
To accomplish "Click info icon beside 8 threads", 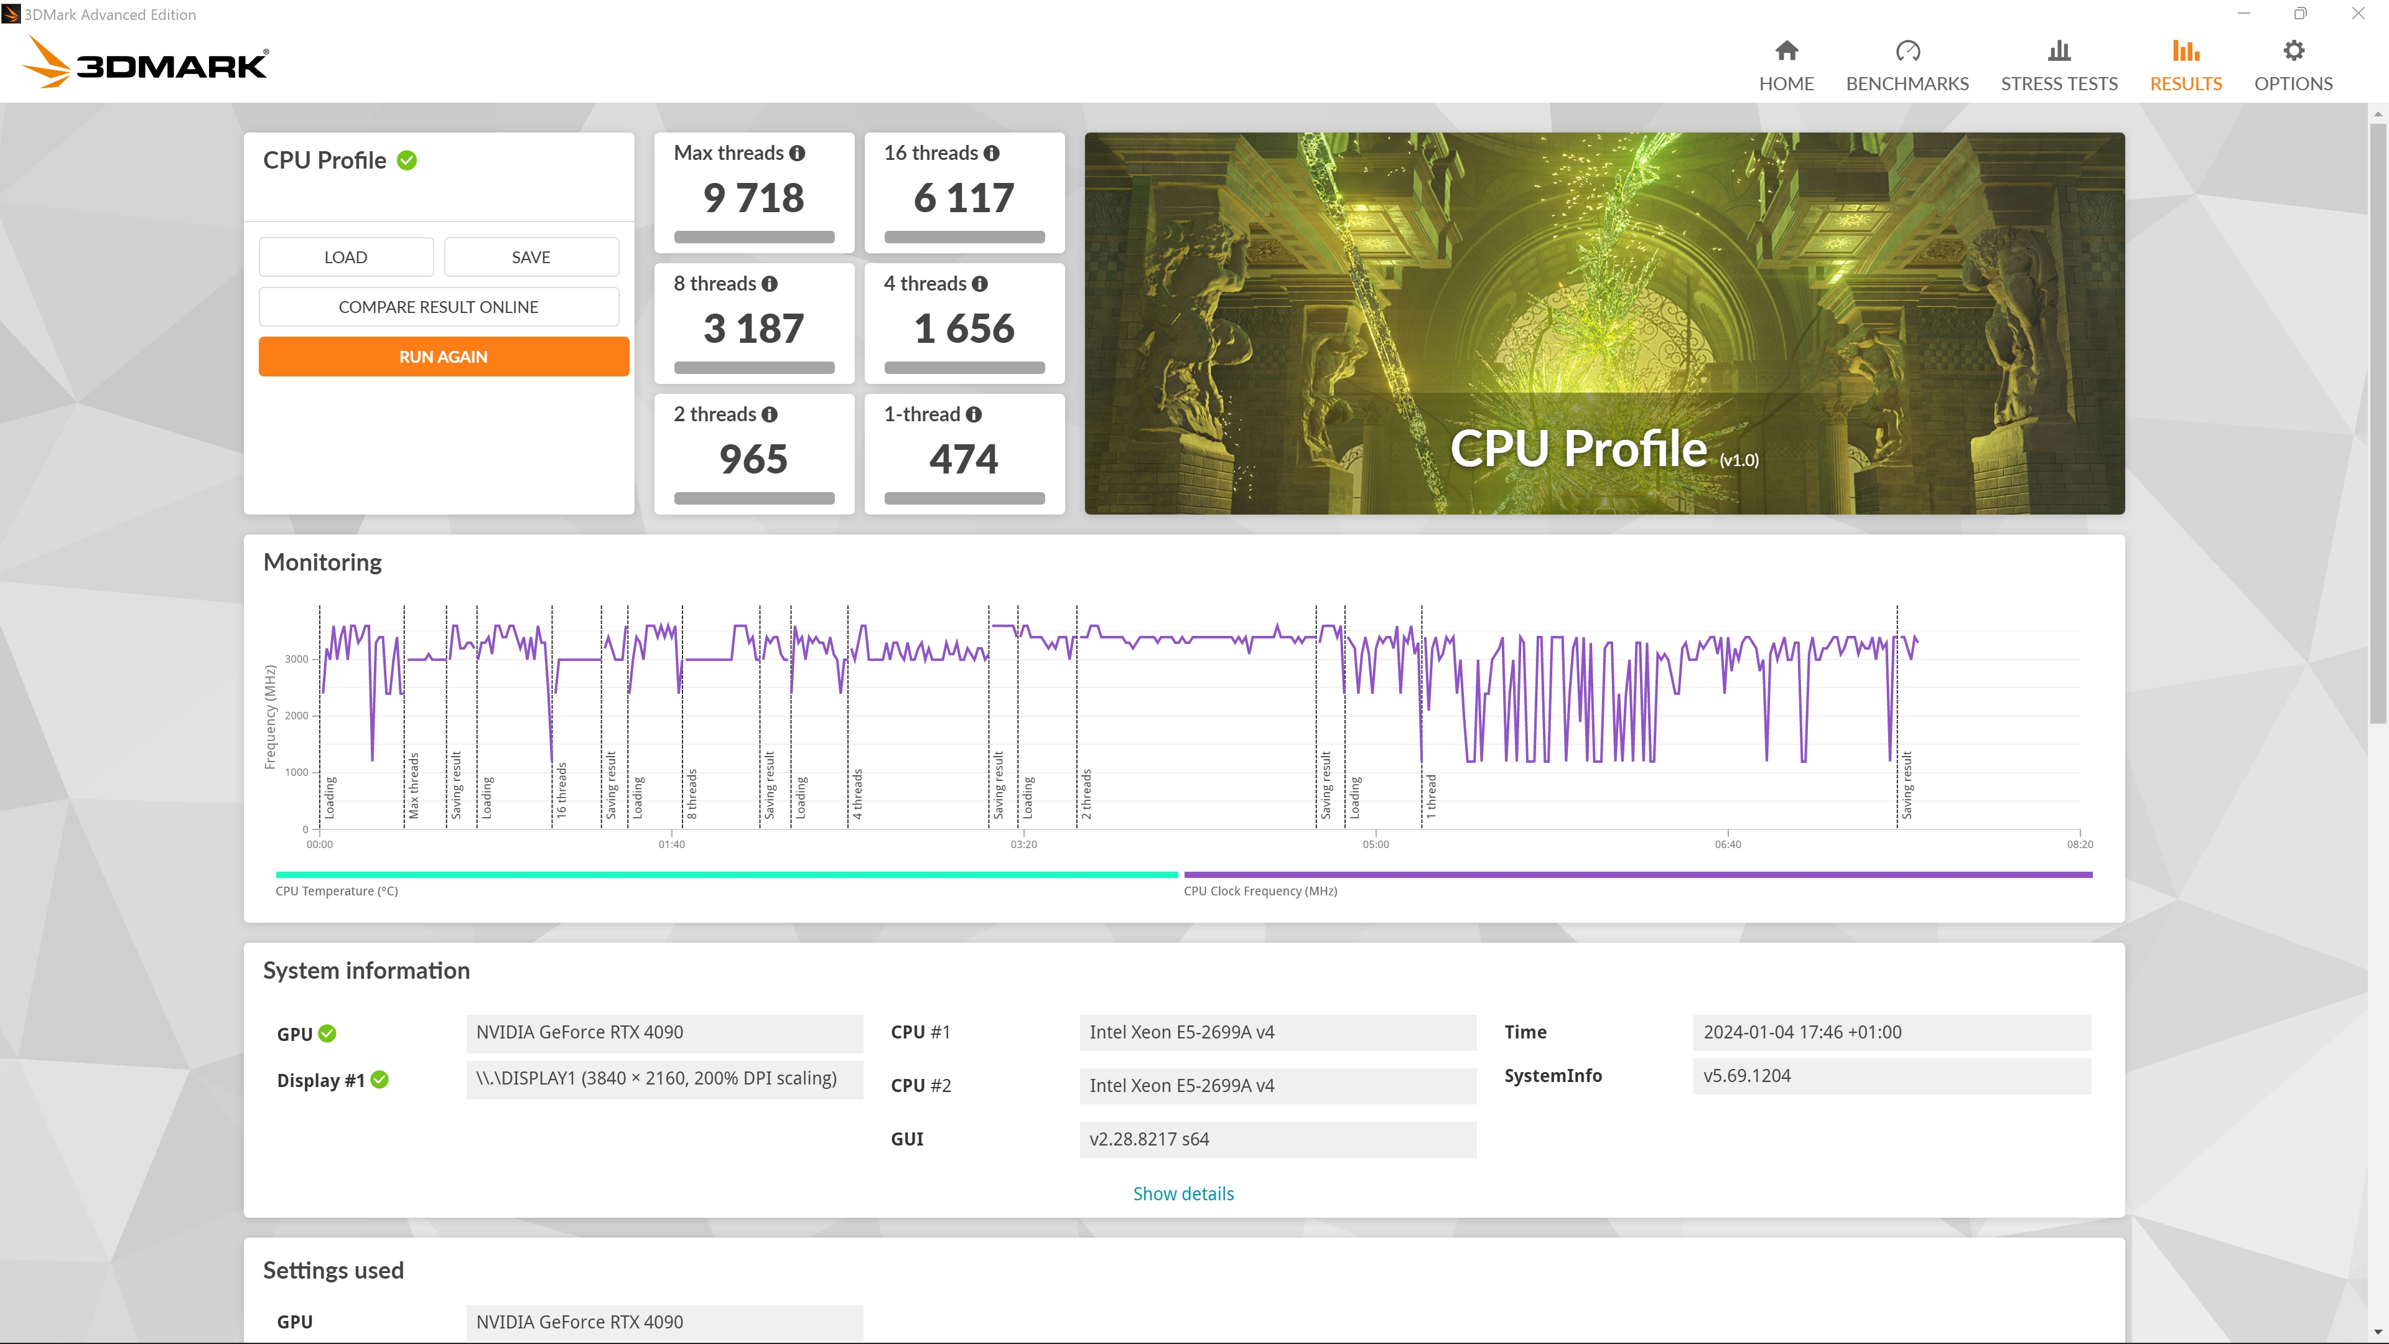I will (x=770, y=284).
